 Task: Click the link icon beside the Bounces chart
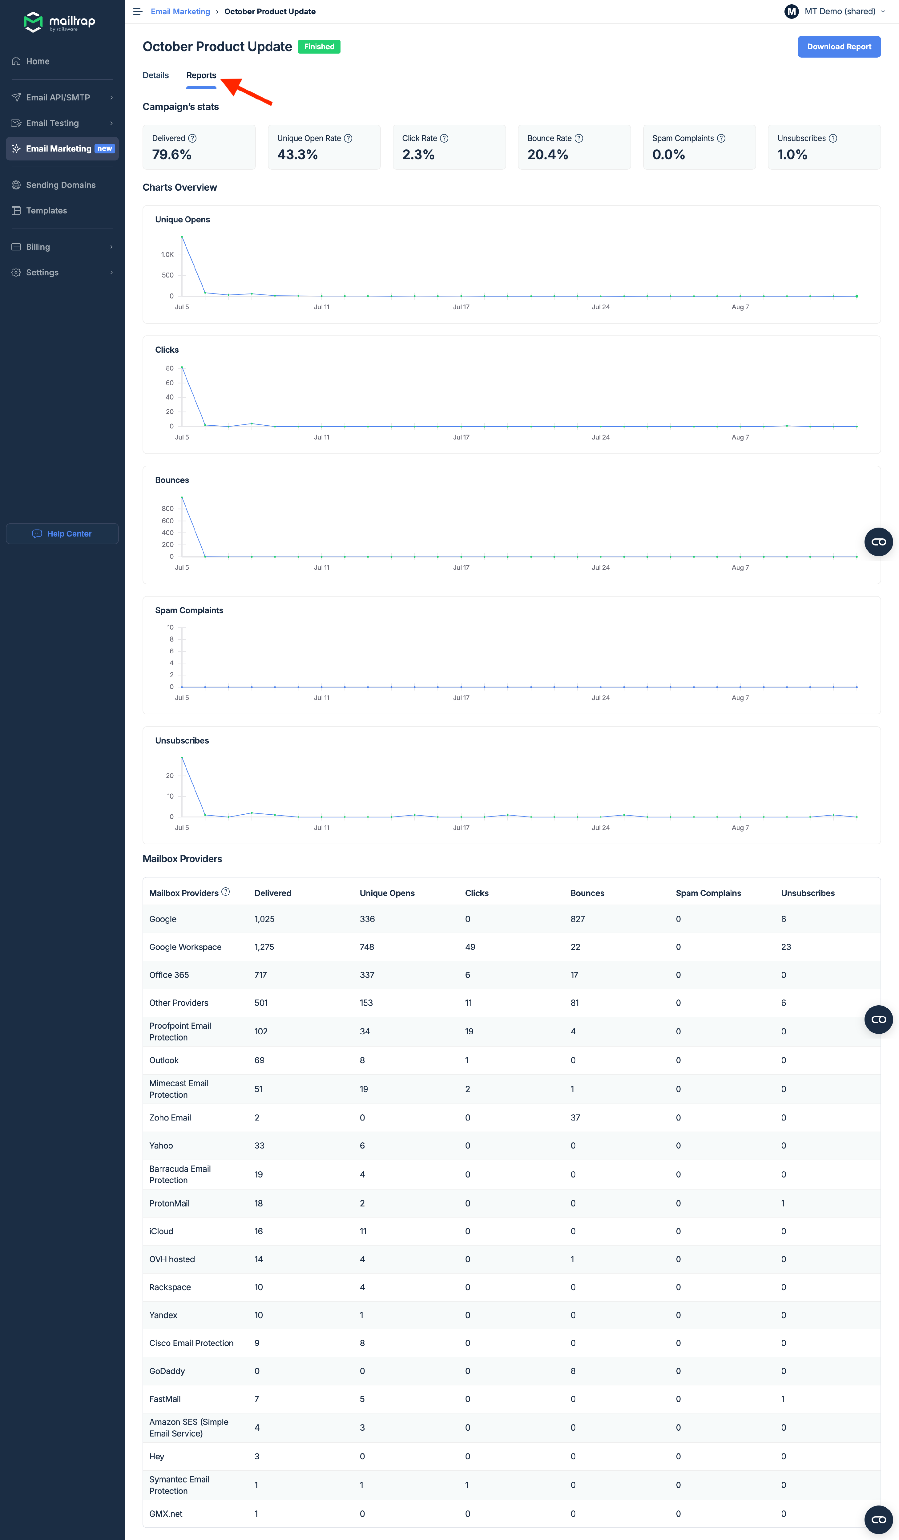(x=878, y=541)
